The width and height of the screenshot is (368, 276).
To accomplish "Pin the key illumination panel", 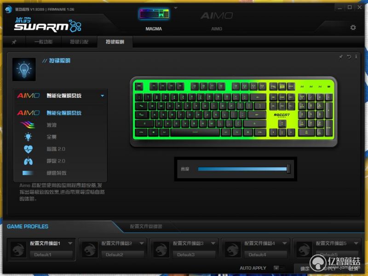I will [341, 56].
